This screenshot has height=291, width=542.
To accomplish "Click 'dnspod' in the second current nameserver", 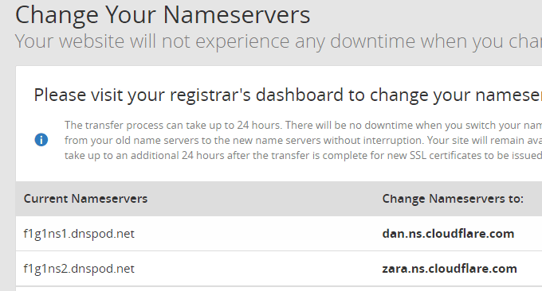I will click(92, 269).
